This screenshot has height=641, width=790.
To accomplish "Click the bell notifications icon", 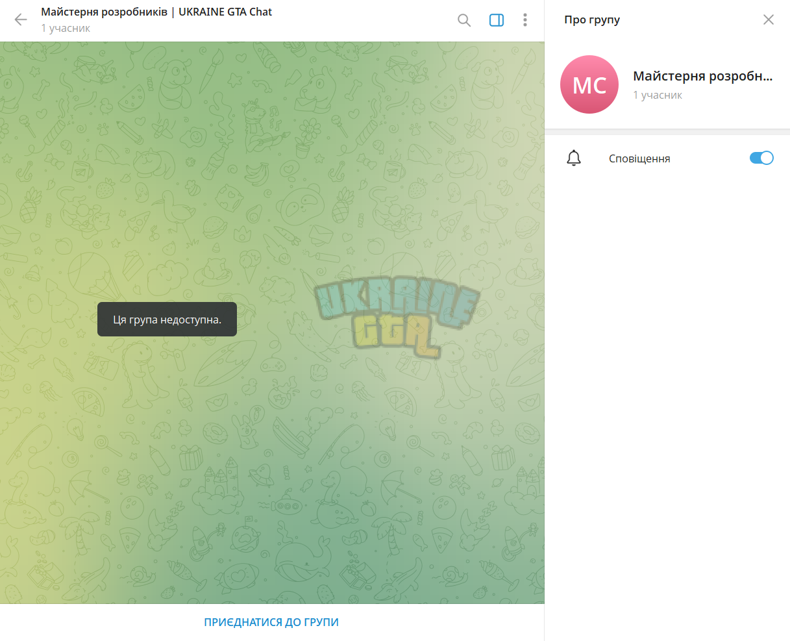I will point(574,158).
